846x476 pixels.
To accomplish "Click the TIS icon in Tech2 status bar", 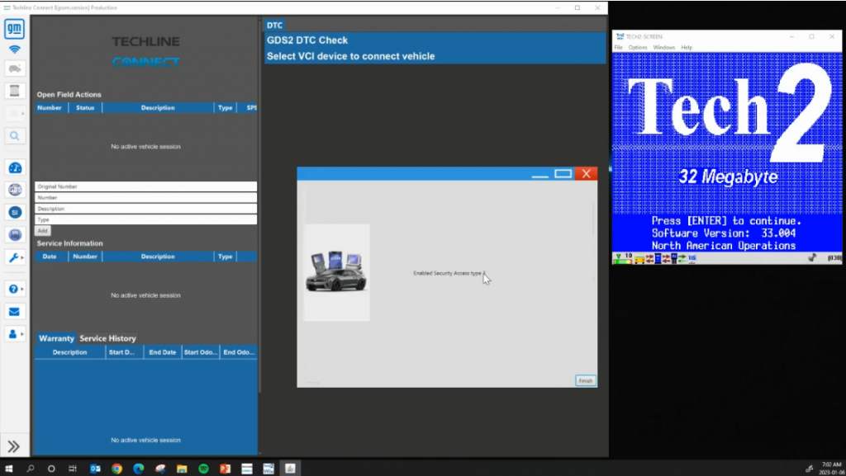I will coord(692,258).
